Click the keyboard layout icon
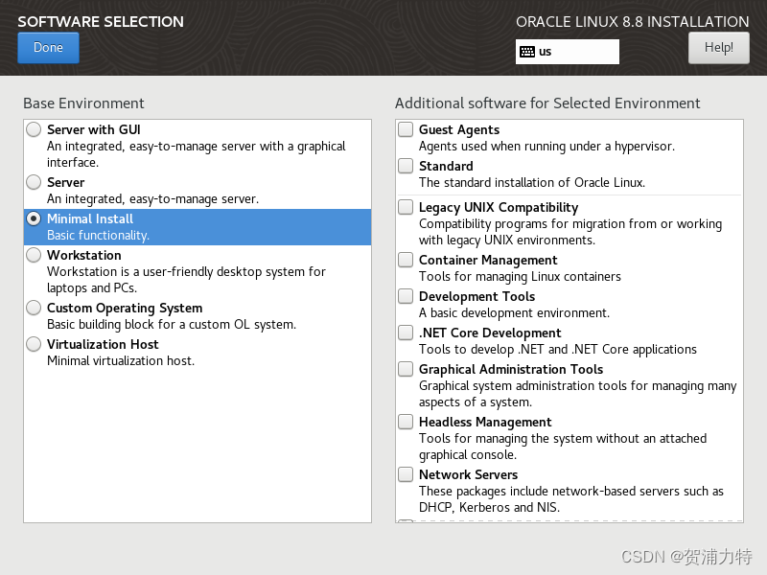The width and height of the screenshot is (767, 575). [526, 52]
